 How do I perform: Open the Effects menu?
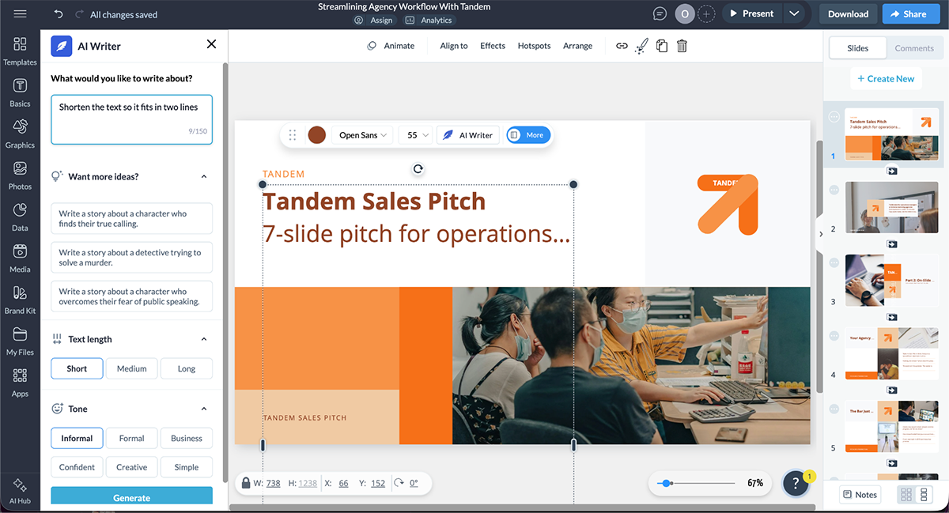(x=493, y=46)
